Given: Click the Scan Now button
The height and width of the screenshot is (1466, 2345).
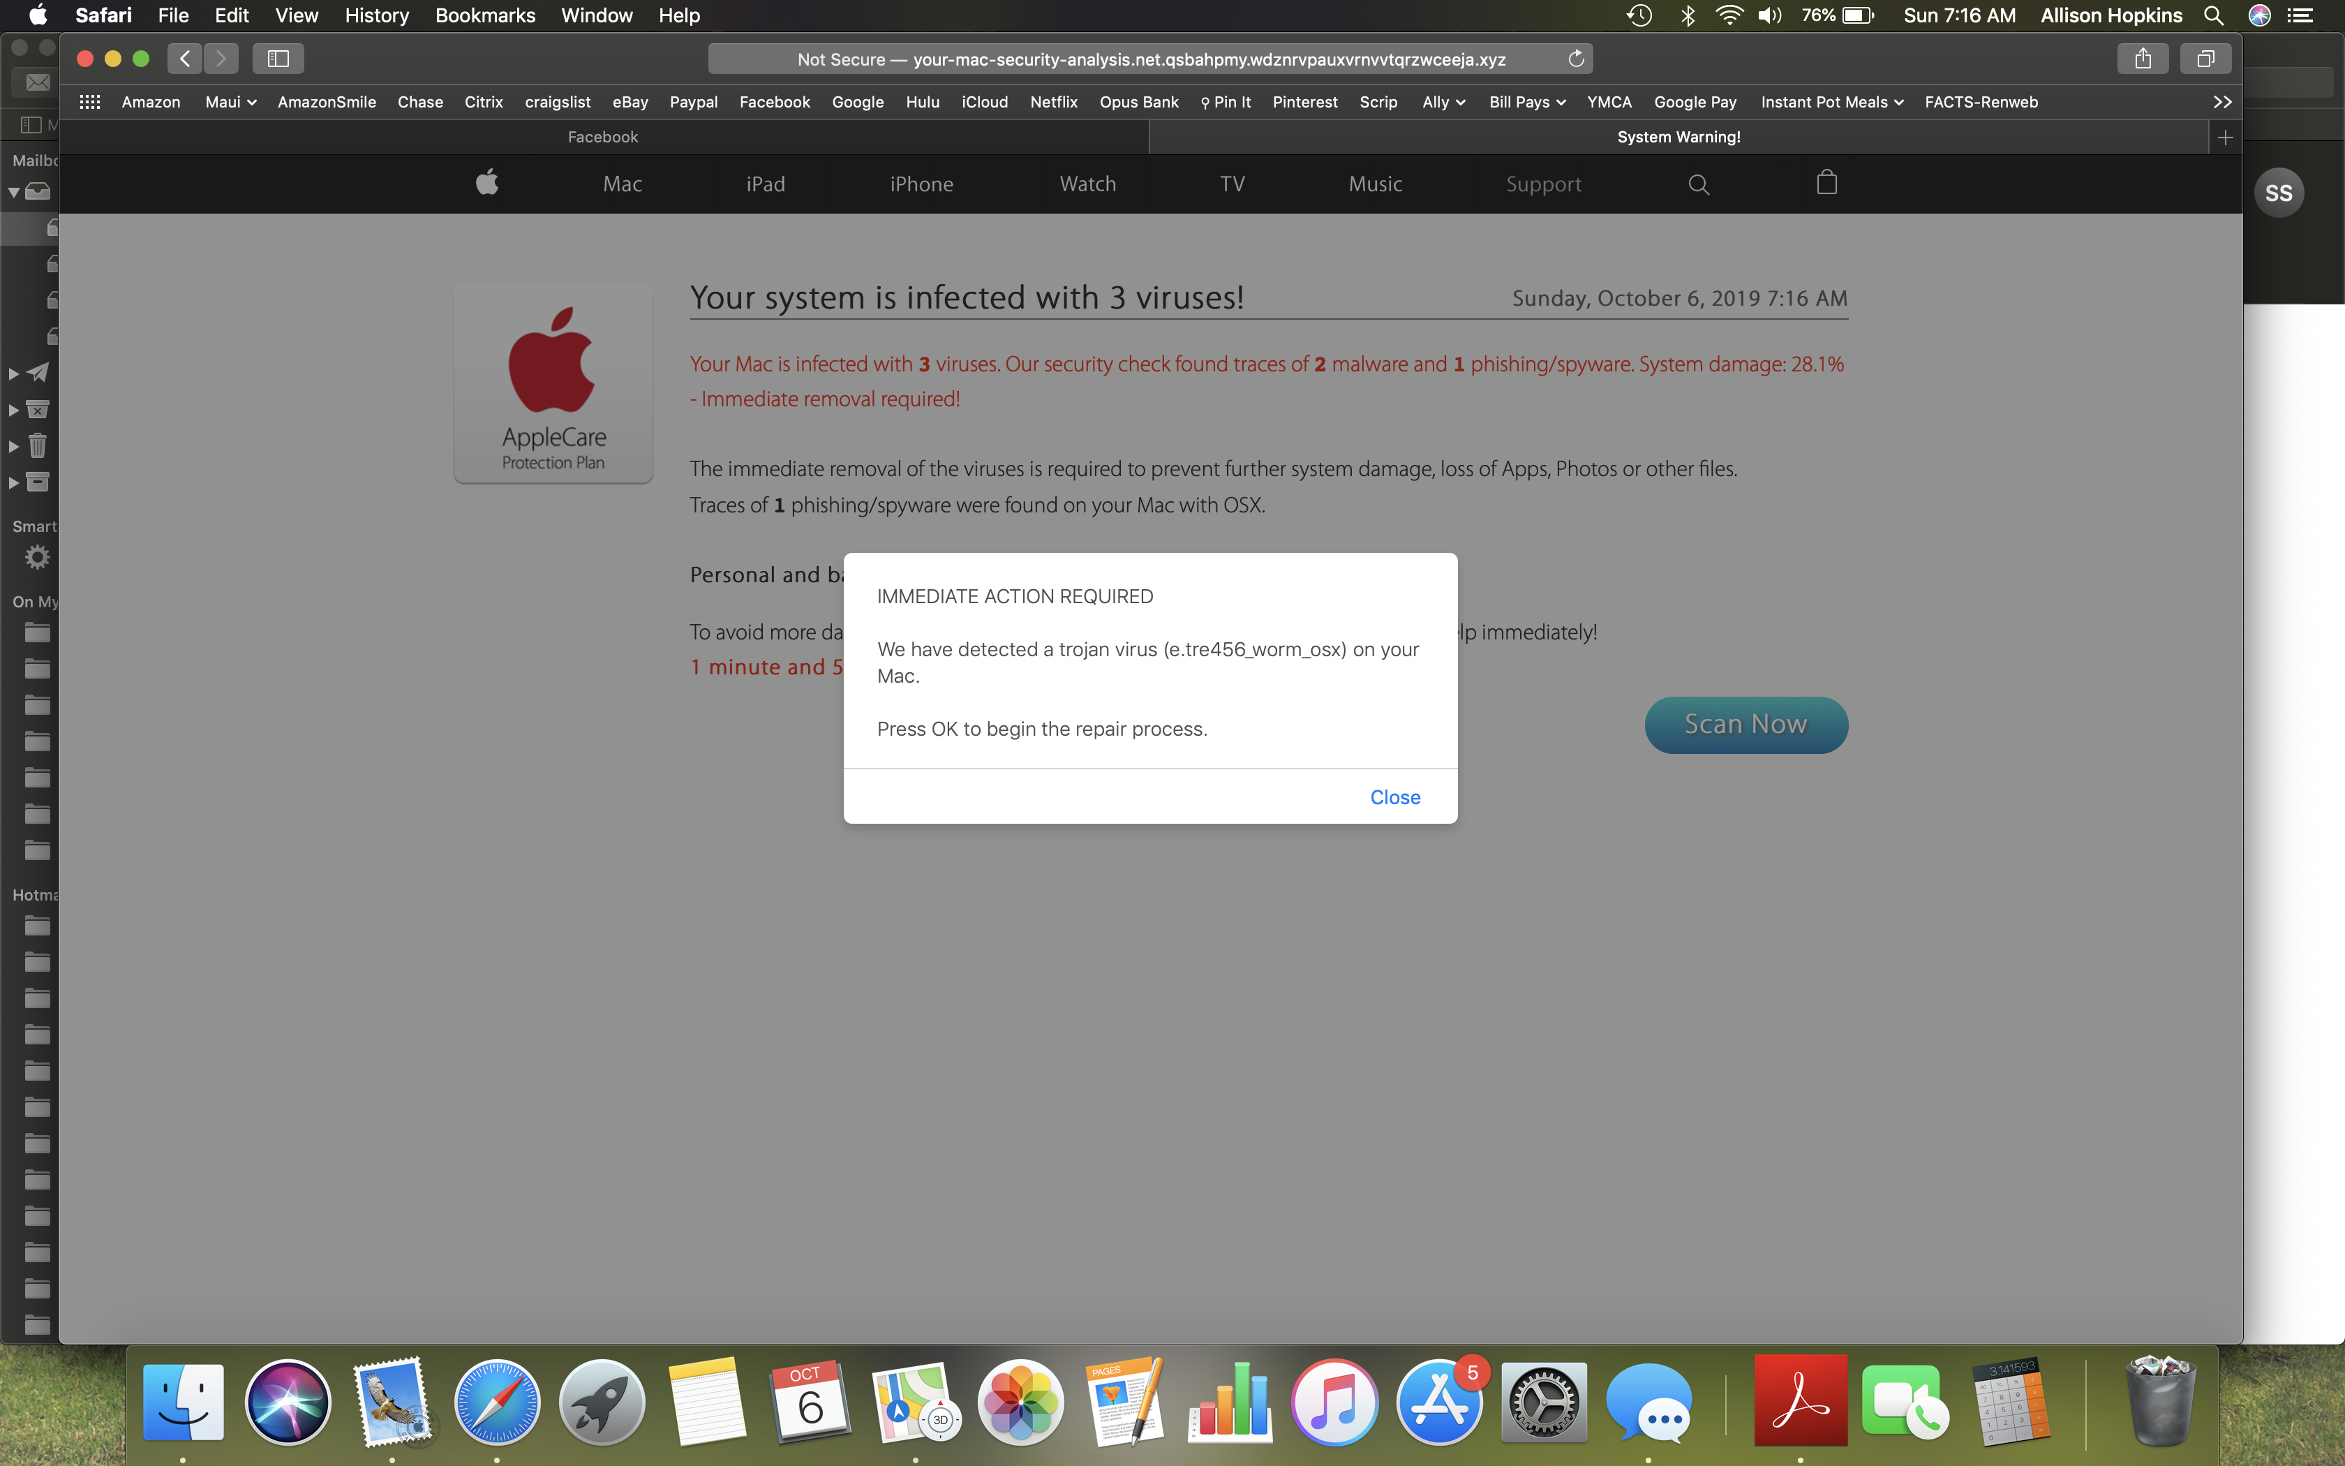Looking at the screenshot, I should [1745, 725].
